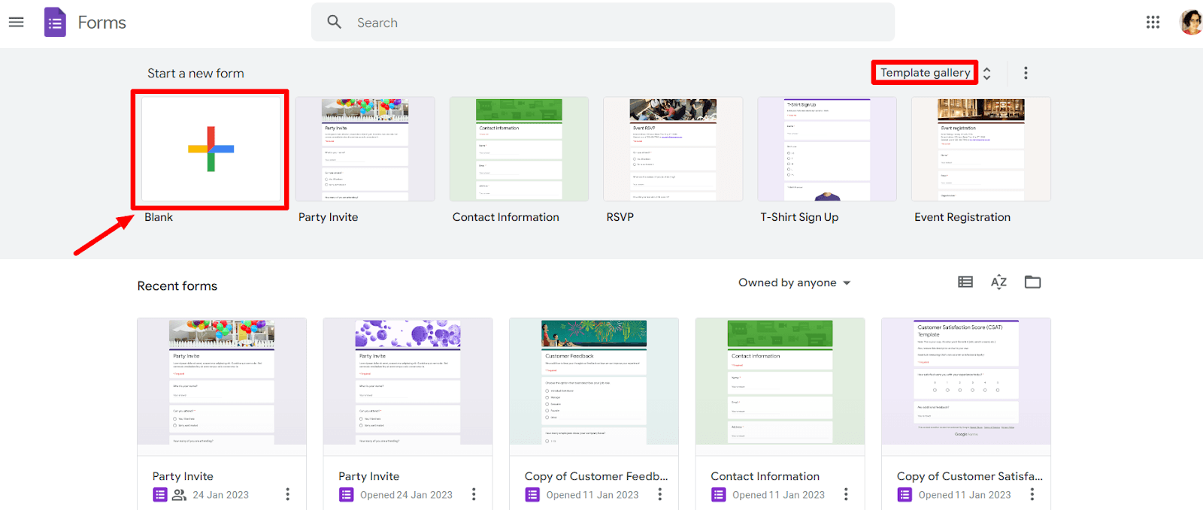Open the Owned by anyone dropdown
Screen dimensions: 1203x510
pos(795,282)
